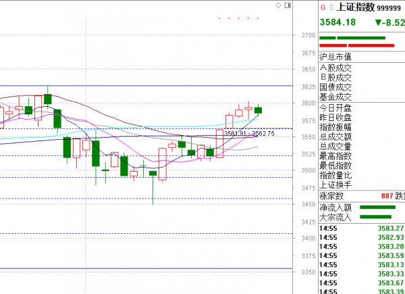Click the 3561.91 price label on chart
The height and width of the screenshot is (294, 405).
(236, 134)
